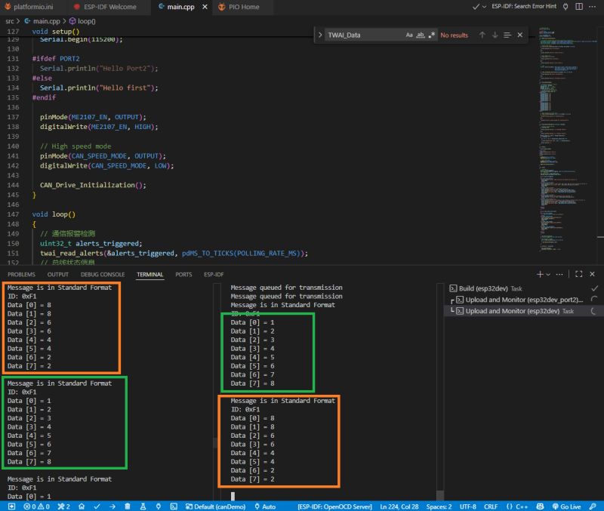This screenshot has width=604, height=511.
Task: Click the find input containing TWAI_Data
Action: point(364,35)
